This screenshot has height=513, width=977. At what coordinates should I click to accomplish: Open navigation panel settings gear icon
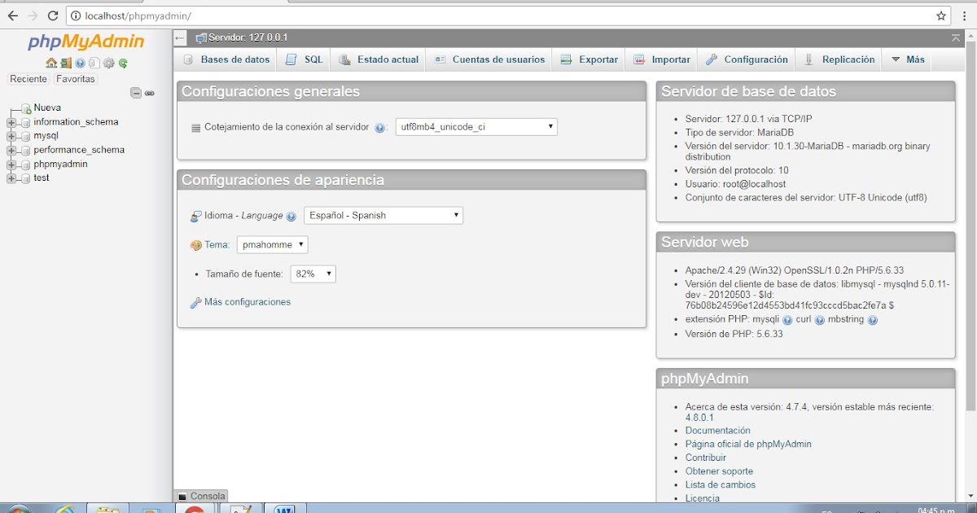click(x=108, y=64)
